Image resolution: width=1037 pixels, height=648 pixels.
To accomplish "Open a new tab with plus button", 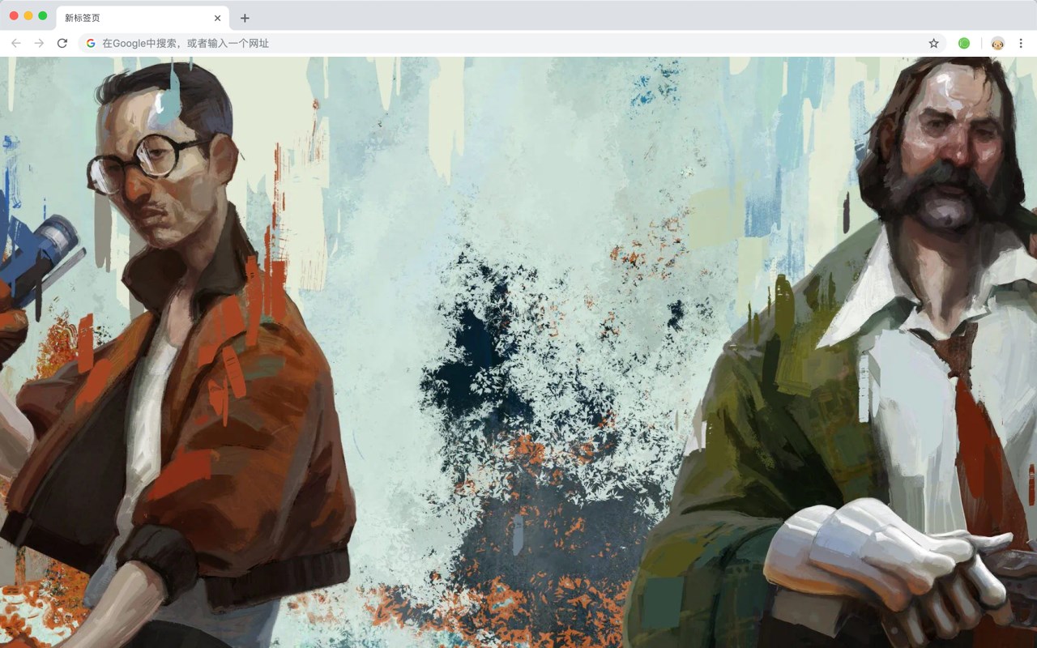I will coord(245,18).
